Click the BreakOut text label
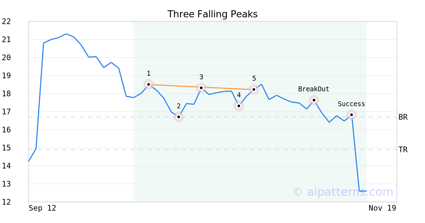The height and width of the screenshot is (223, 425). point(314,89)
